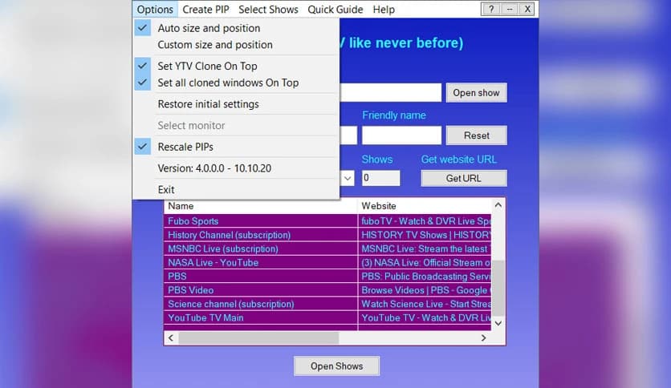Click (3) NASA Live: Official Stream cell
This screenshot has height=388, width=671.
(x=425, y=262)
